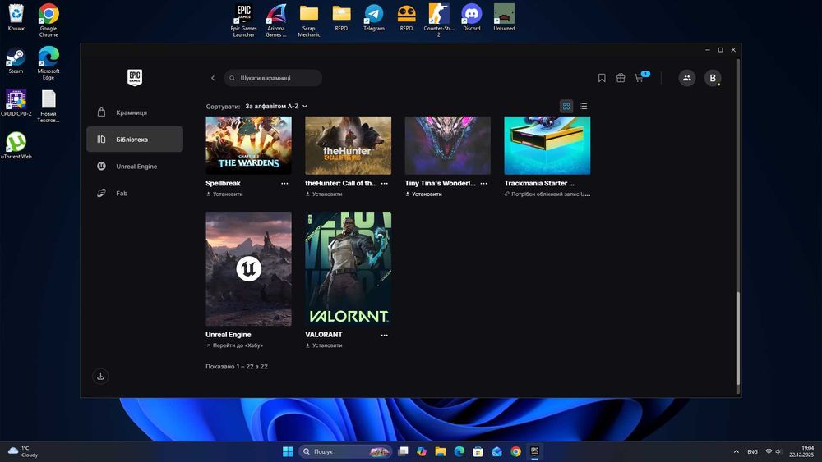Go back with the arrow button

(x=213, y=78)
